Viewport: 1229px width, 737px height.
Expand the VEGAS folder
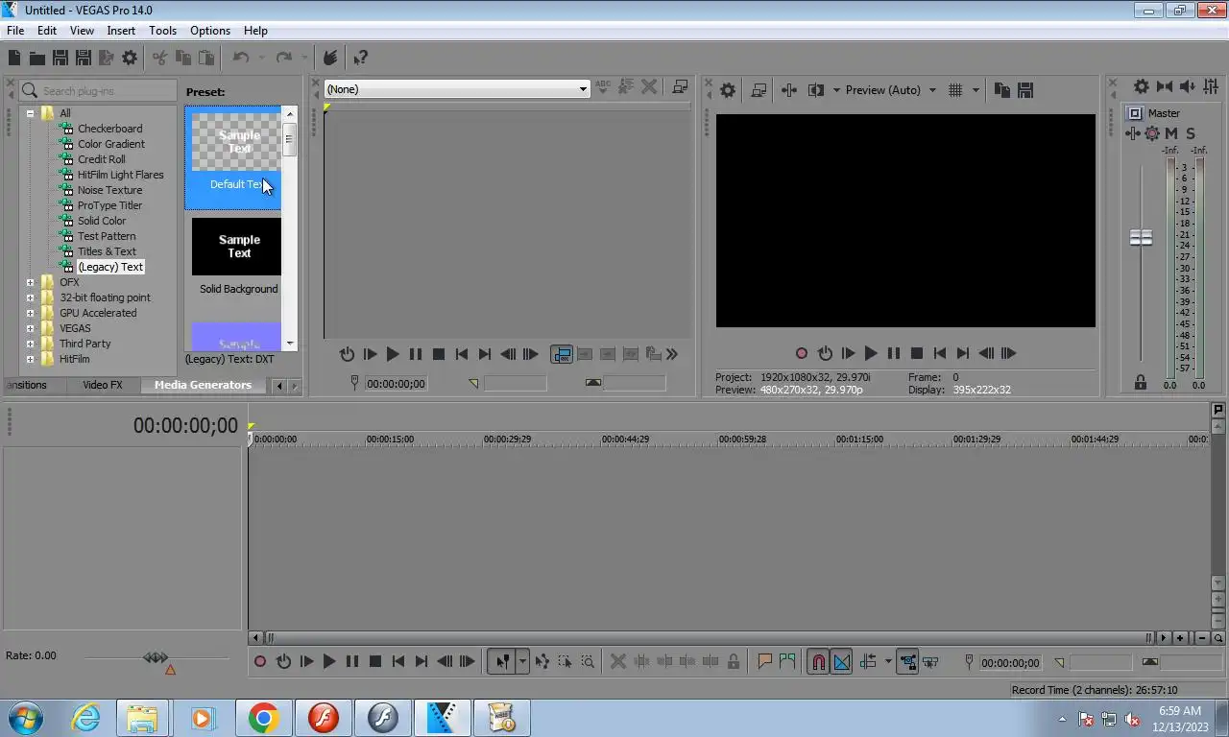(x=30, y=328)
